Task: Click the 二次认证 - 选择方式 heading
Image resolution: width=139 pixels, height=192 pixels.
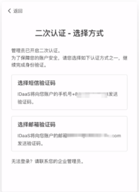Action: coord(69,33)
